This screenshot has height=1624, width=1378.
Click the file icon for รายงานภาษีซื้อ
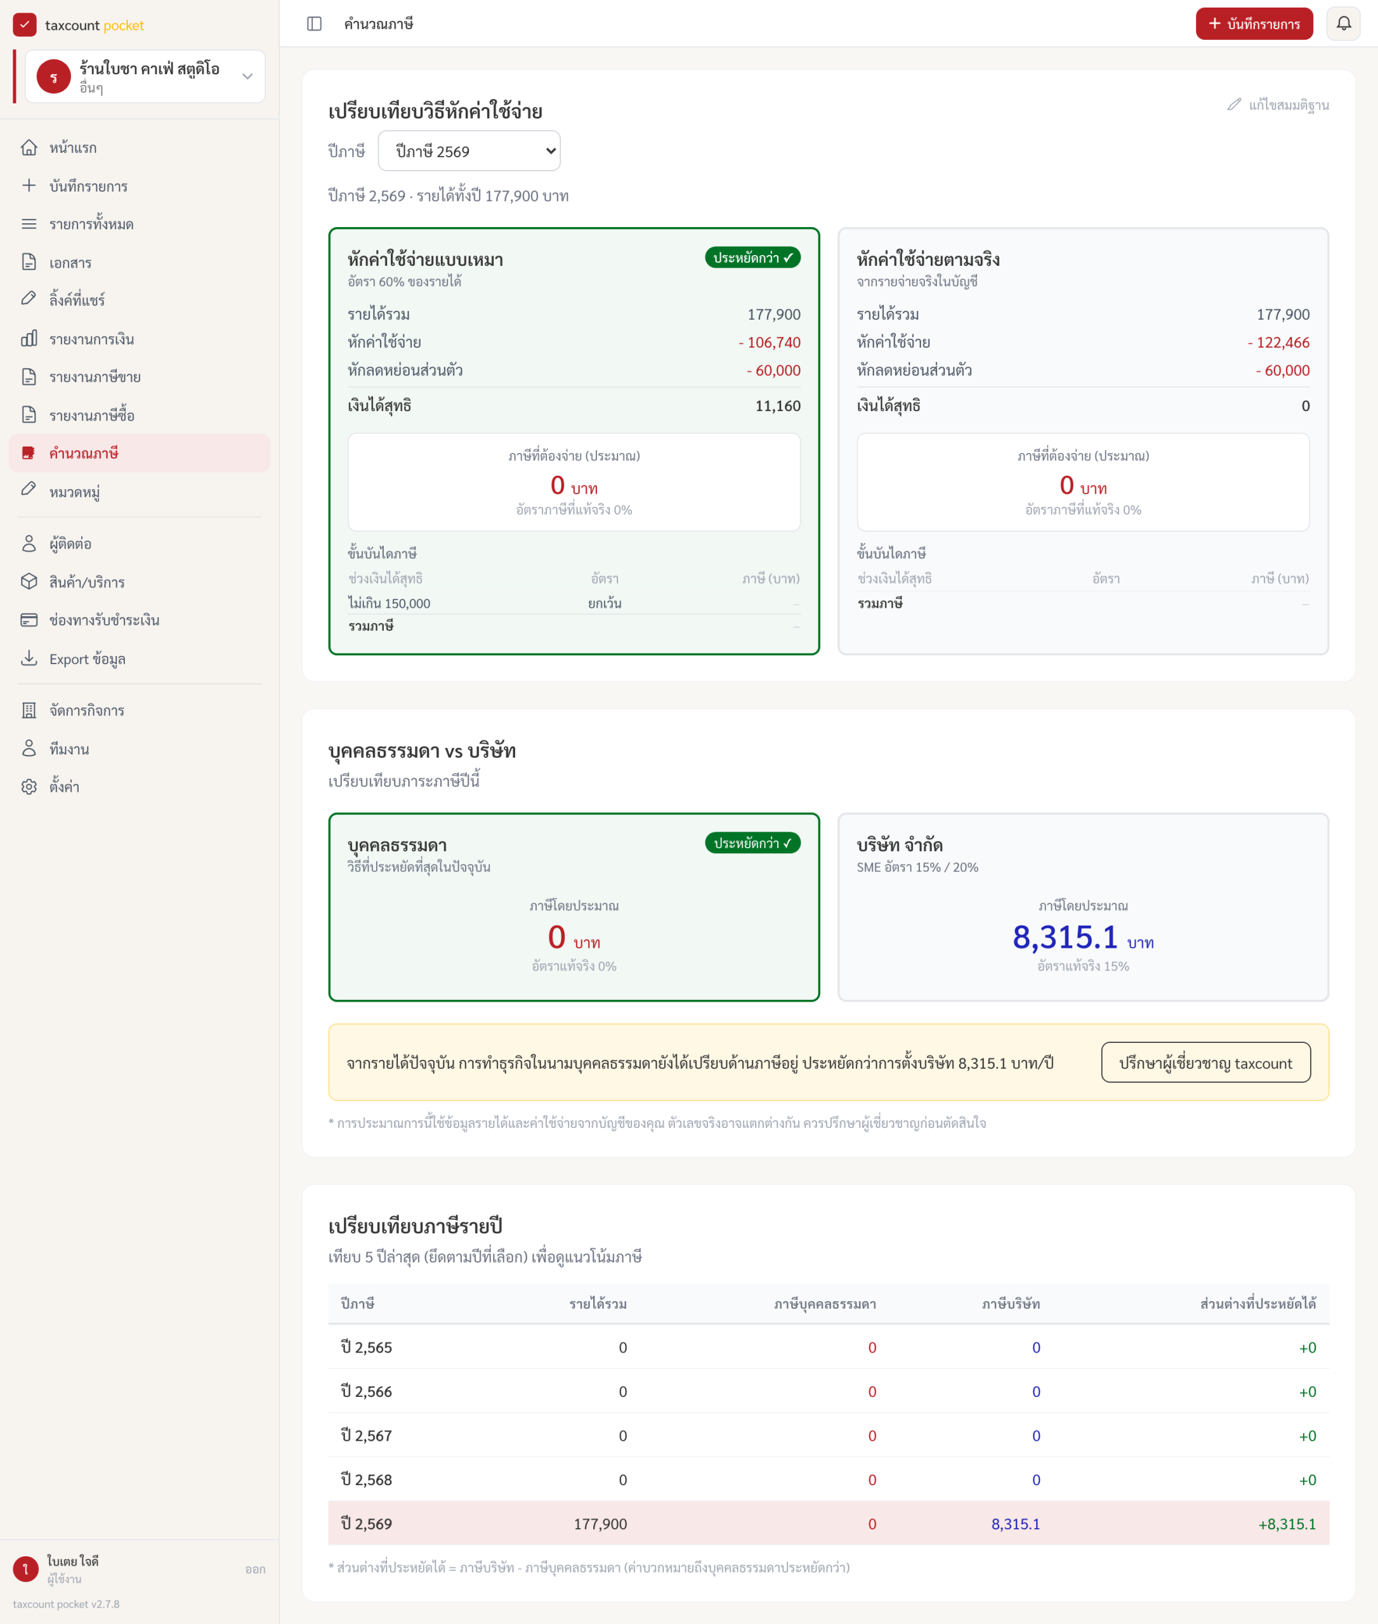(29, 416)
